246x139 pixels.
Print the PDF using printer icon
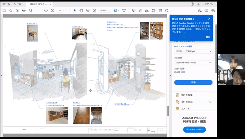[24, 11]
